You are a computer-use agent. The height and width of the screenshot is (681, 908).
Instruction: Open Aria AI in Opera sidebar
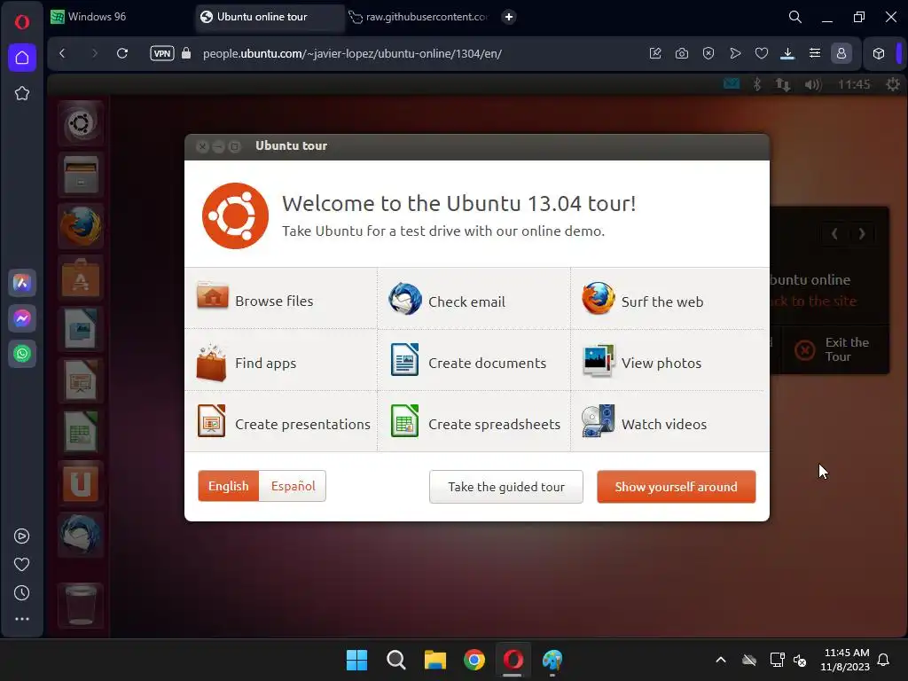click(22, 283)
